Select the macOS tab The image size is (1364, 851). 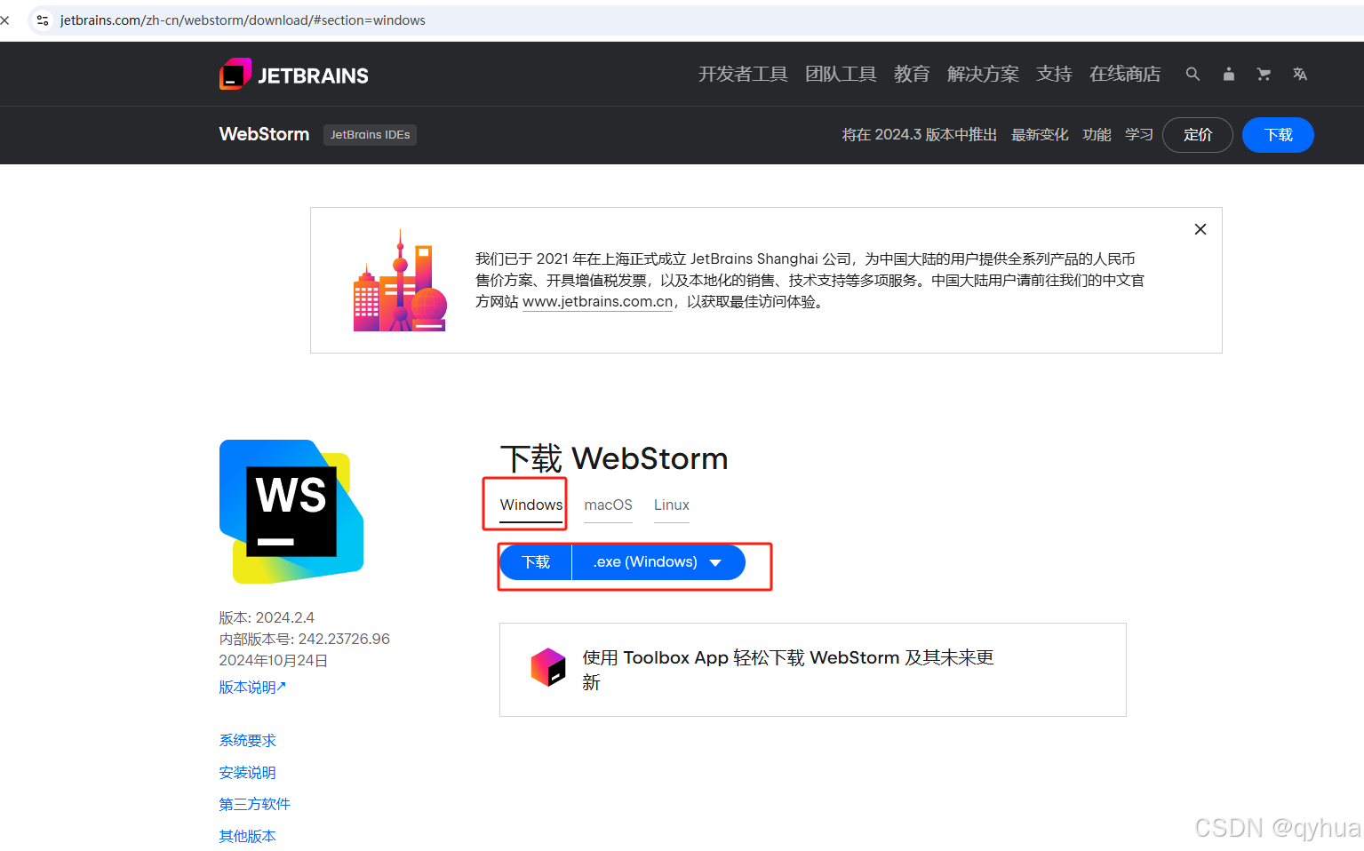(609, 505)
